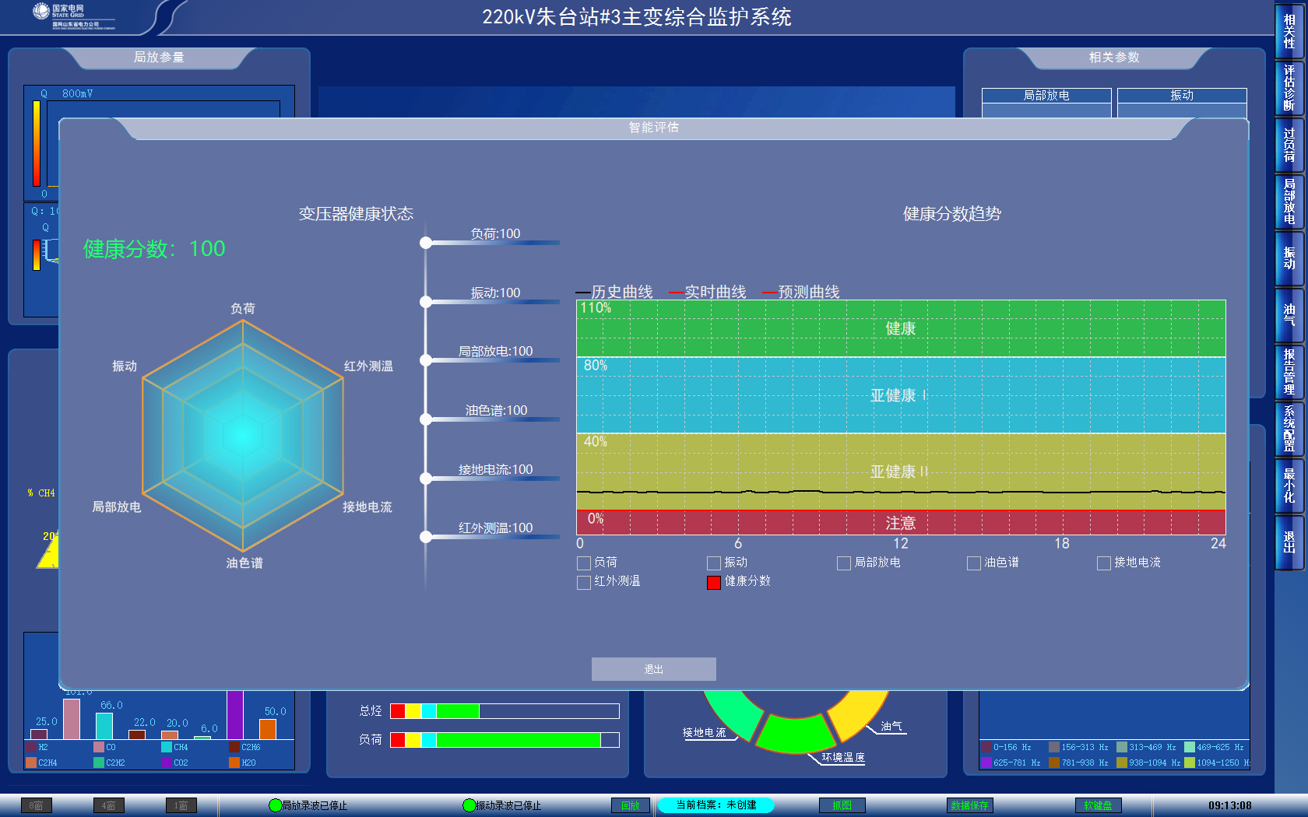Open 报告管理 from sidebar
Image resolution: width=1308 pixels, height=817 pixels.
coord(1289,372)
